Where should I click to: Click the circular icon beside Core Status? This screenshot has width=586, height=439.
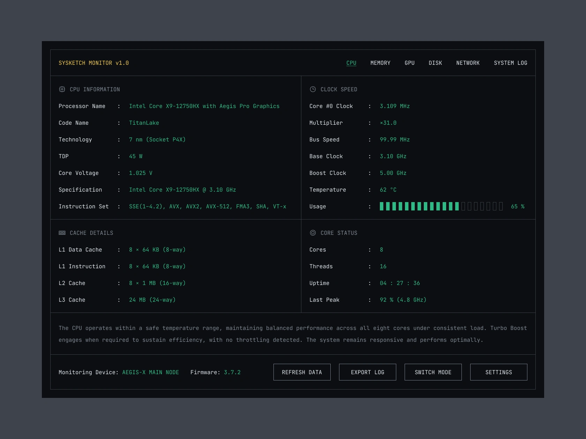click(313, 233)
